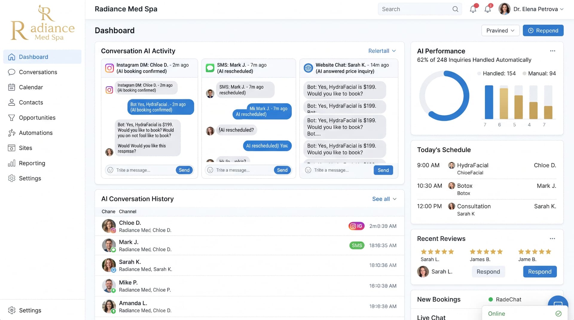This screenshot has height=320, width=574.
Task: Open Recent Reviews more options menu
Action: coord(552,239)
